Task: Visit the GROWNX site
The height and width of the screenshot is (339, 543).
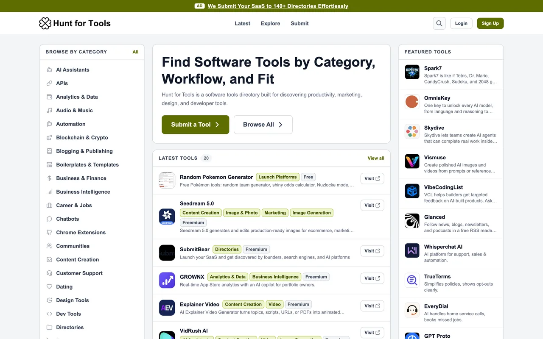Action: [372, 278]
